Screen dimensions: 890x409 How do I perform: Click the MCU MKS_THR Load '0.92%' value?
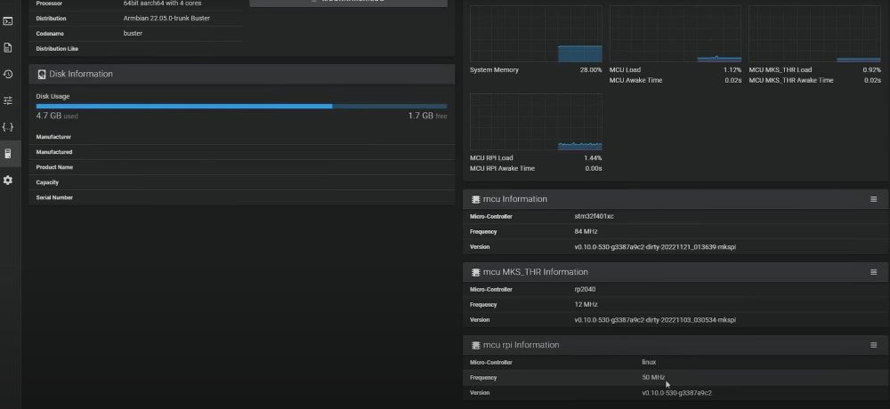coord(872,70)
